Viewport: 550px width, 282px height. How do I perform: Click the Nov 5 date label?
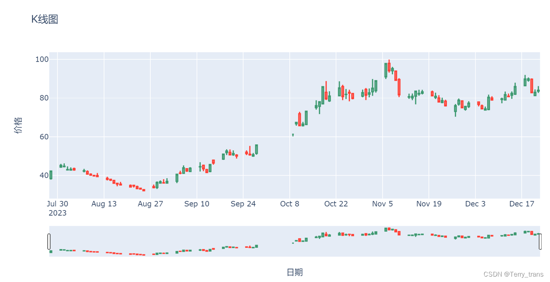383,204
